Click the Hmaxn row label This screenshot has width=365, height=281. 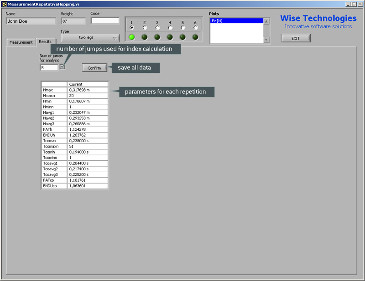[54, 96]
